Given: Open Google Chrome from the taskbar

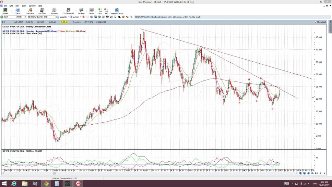Looking at the screenshot, I should click(x=46, y=184).
